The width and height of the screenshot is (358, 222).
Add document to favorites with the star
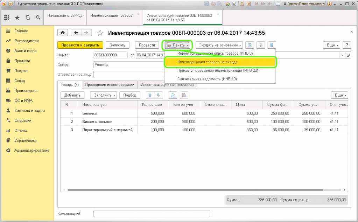click(100, 33)
